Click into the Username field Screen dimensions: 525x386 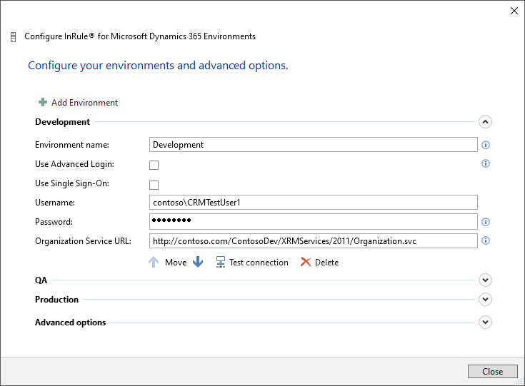coord(314,203)
